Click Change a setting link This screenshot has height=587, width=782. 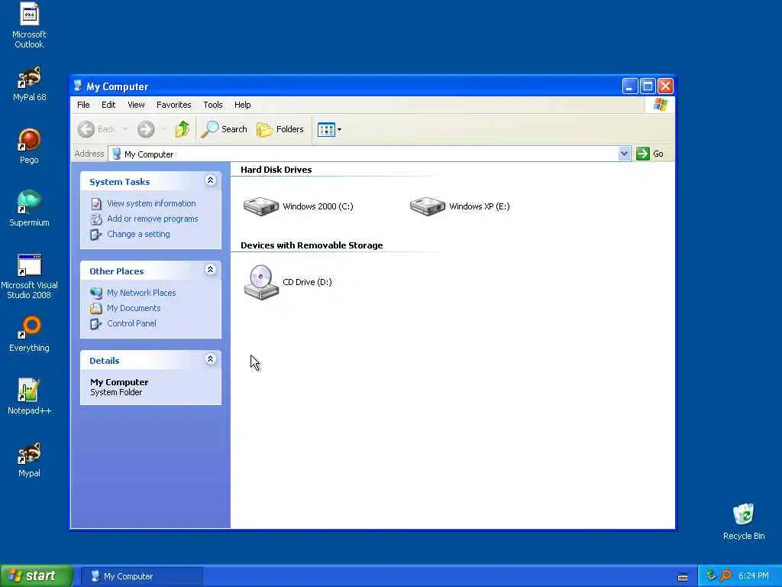coord(138,234)
